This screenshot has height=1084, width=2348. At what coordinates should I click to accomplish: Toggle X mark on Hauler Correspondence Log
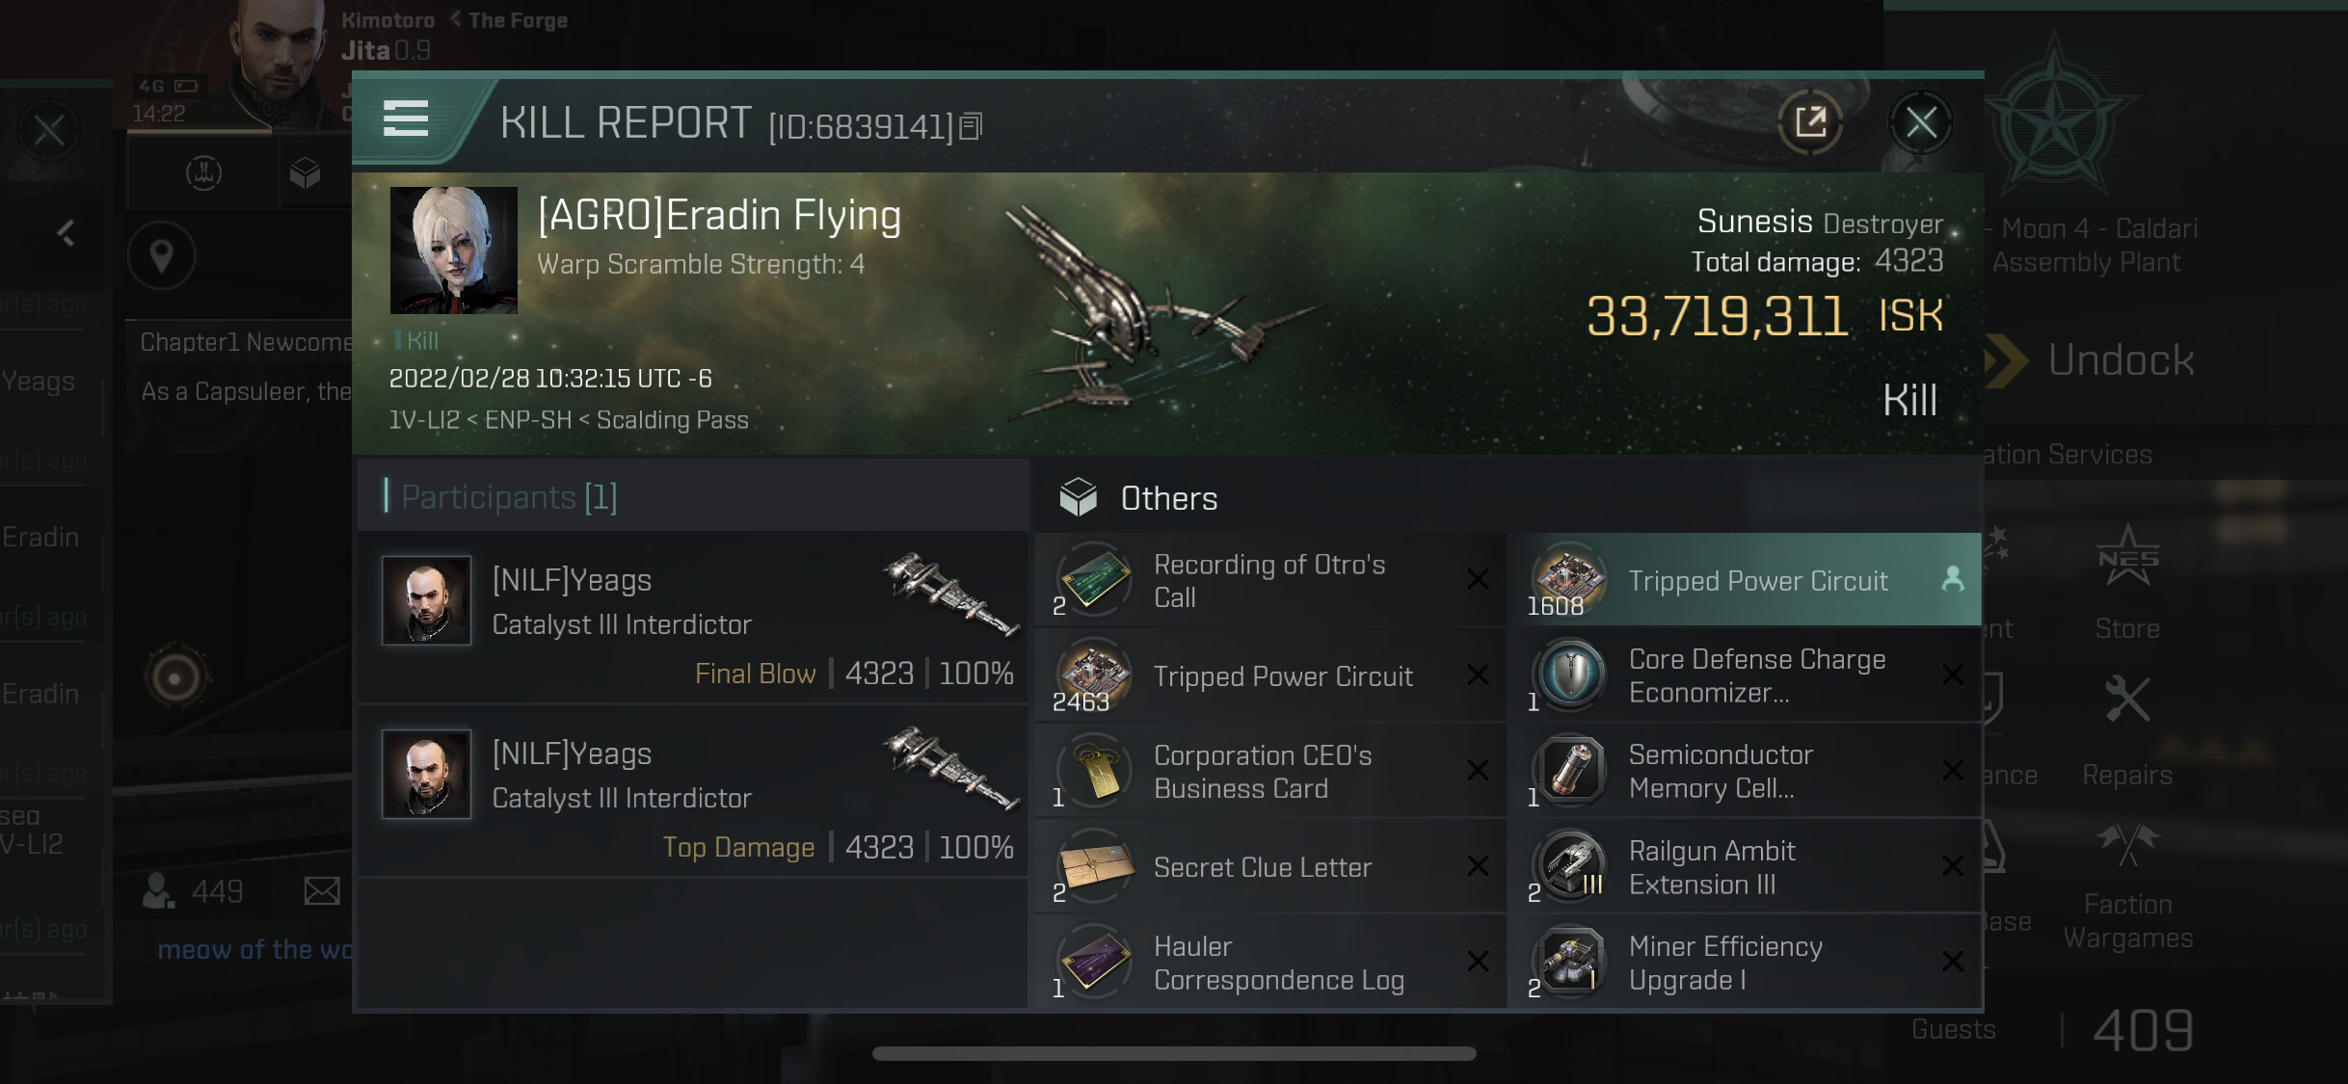(1477, 962)
